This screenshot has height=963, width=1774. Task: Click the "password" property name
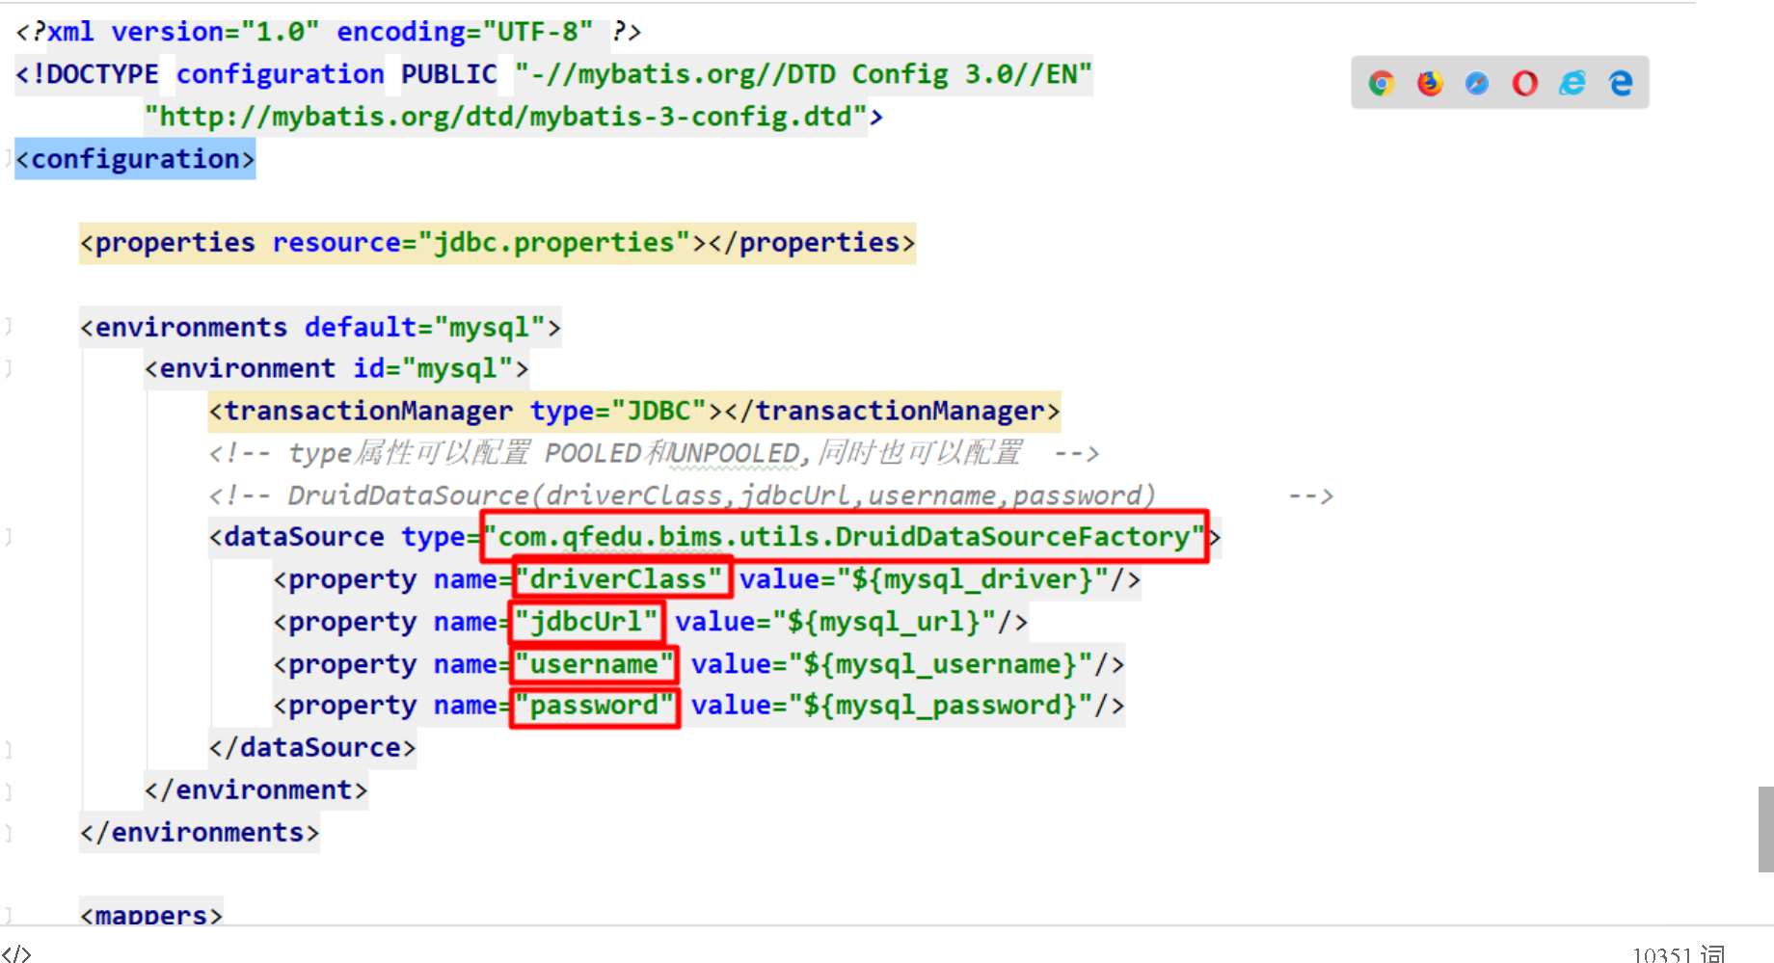coord(594,706)
